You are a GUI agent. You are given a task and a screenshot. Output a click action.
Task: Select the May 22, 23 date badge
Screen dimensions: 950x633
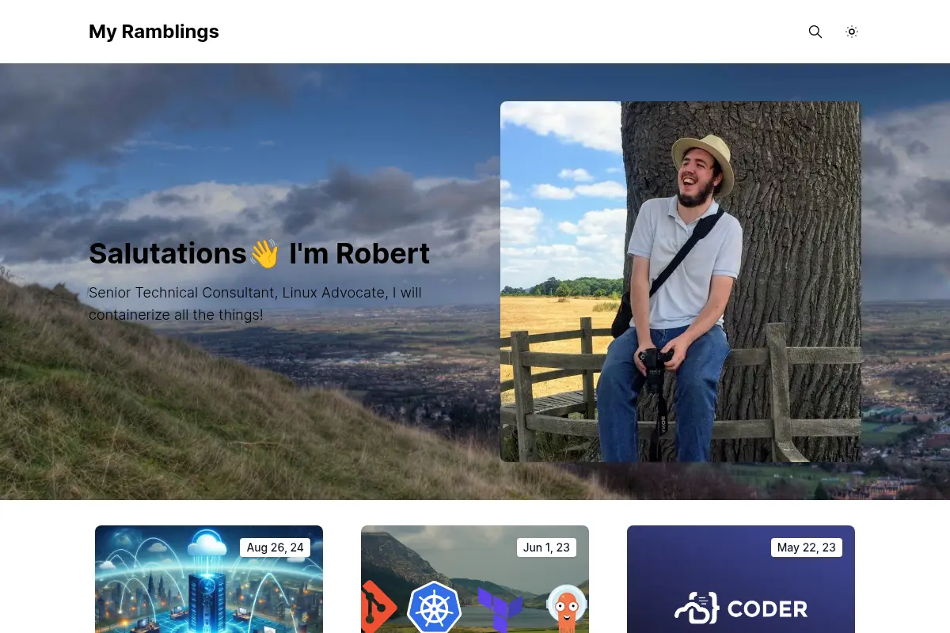point(807,548)
